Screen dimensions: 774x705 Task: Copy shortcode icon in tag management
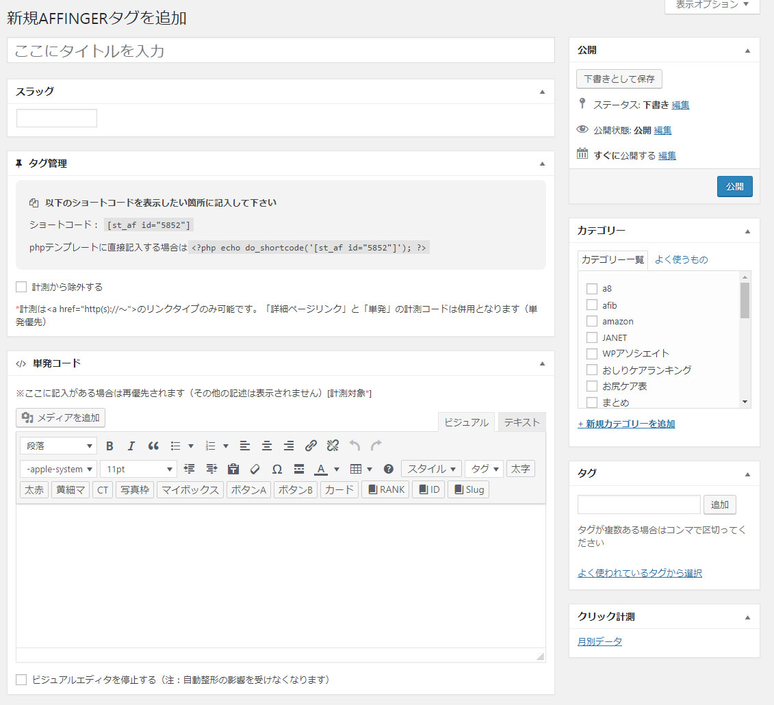pyautogui.click(x=34, y=203)
